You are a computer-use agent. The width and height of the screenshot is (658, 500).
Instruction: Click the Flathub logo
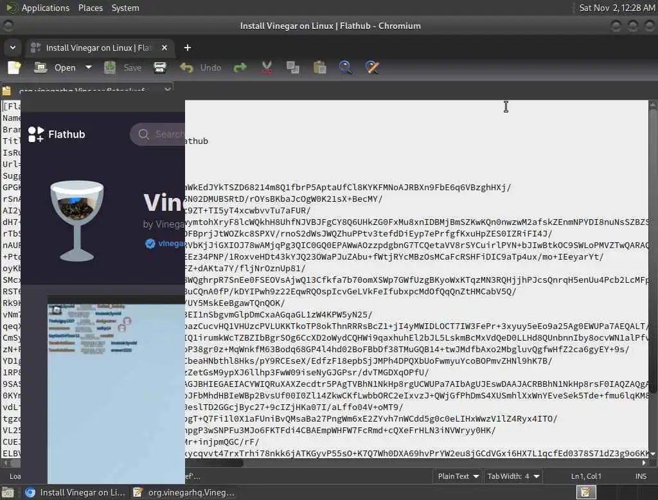click(57, 134)
